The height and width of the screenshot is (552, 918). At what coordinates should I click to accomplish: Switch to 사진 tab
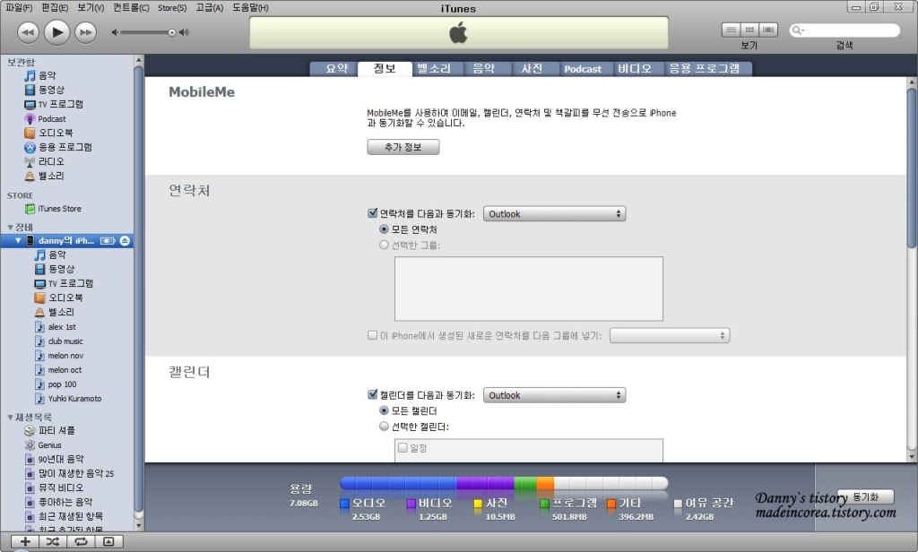pos(533,68)
